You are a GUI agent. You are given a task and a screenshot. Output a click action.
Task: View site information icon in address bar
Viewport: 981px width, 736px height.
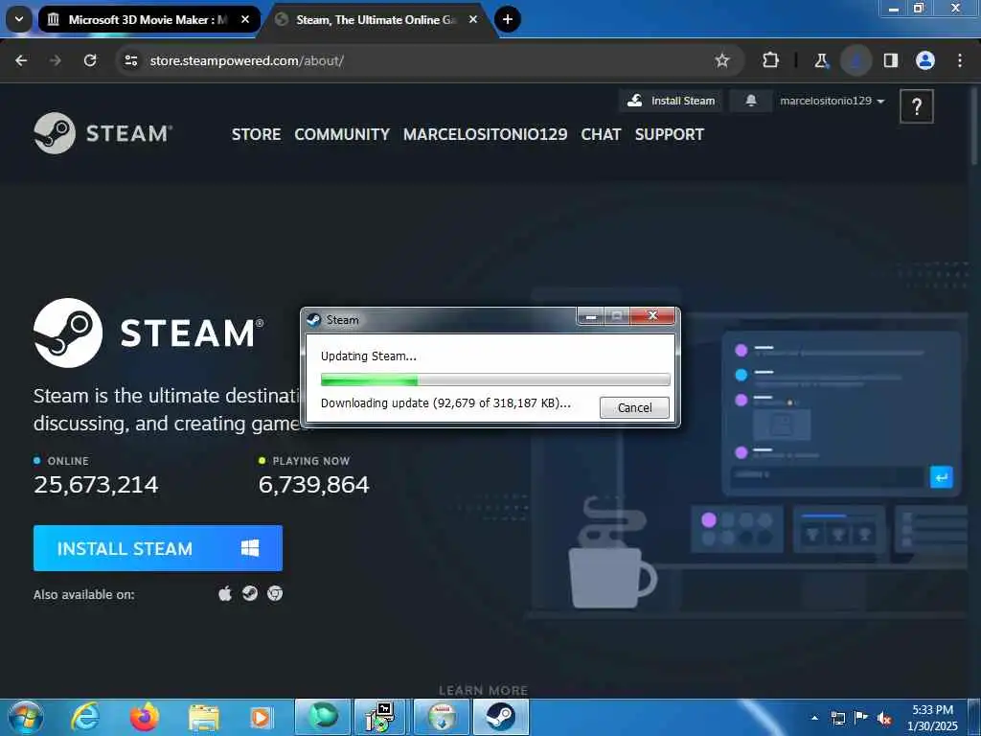pos(130,60)
